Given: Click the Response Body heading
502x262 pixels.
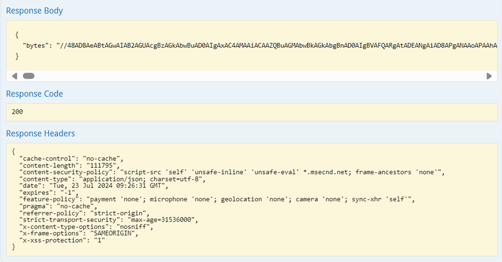Looking at the screenshot, I should (34, 11).
